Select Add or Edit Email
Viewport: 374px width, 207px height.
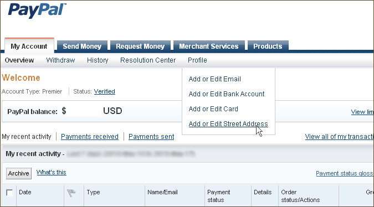[x=214, y=79]
